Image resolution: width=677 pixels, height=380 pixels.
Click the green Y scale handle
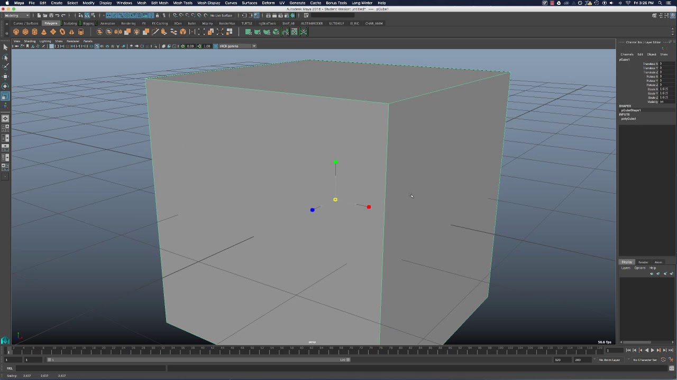(335, 162)
